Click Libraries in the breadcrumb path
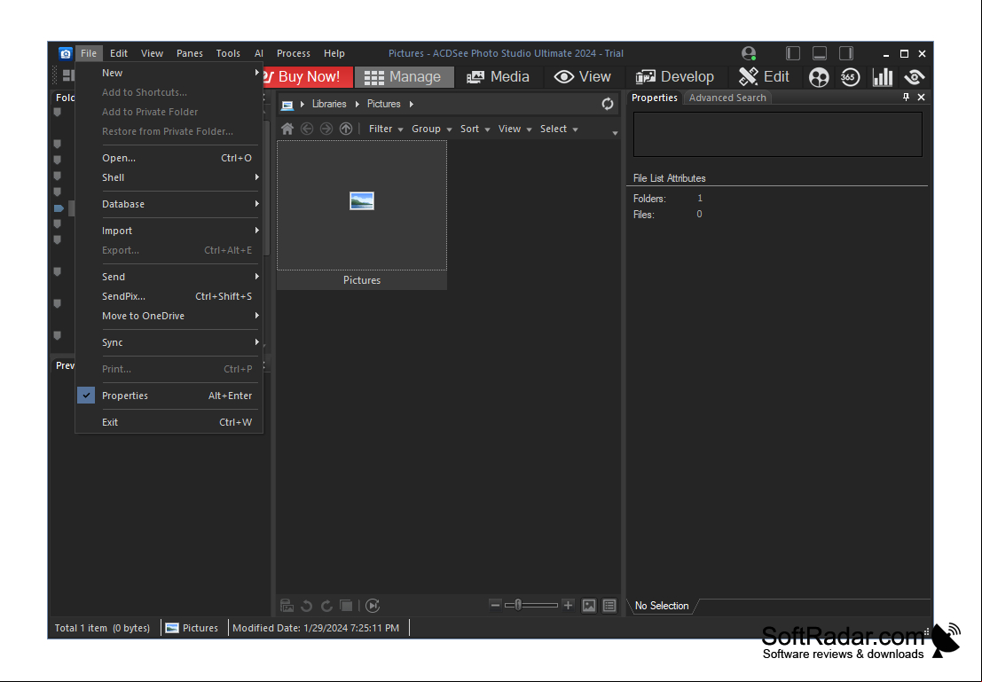Image resolution: width=982 pixels, height=682 pixels. (329, 104)
